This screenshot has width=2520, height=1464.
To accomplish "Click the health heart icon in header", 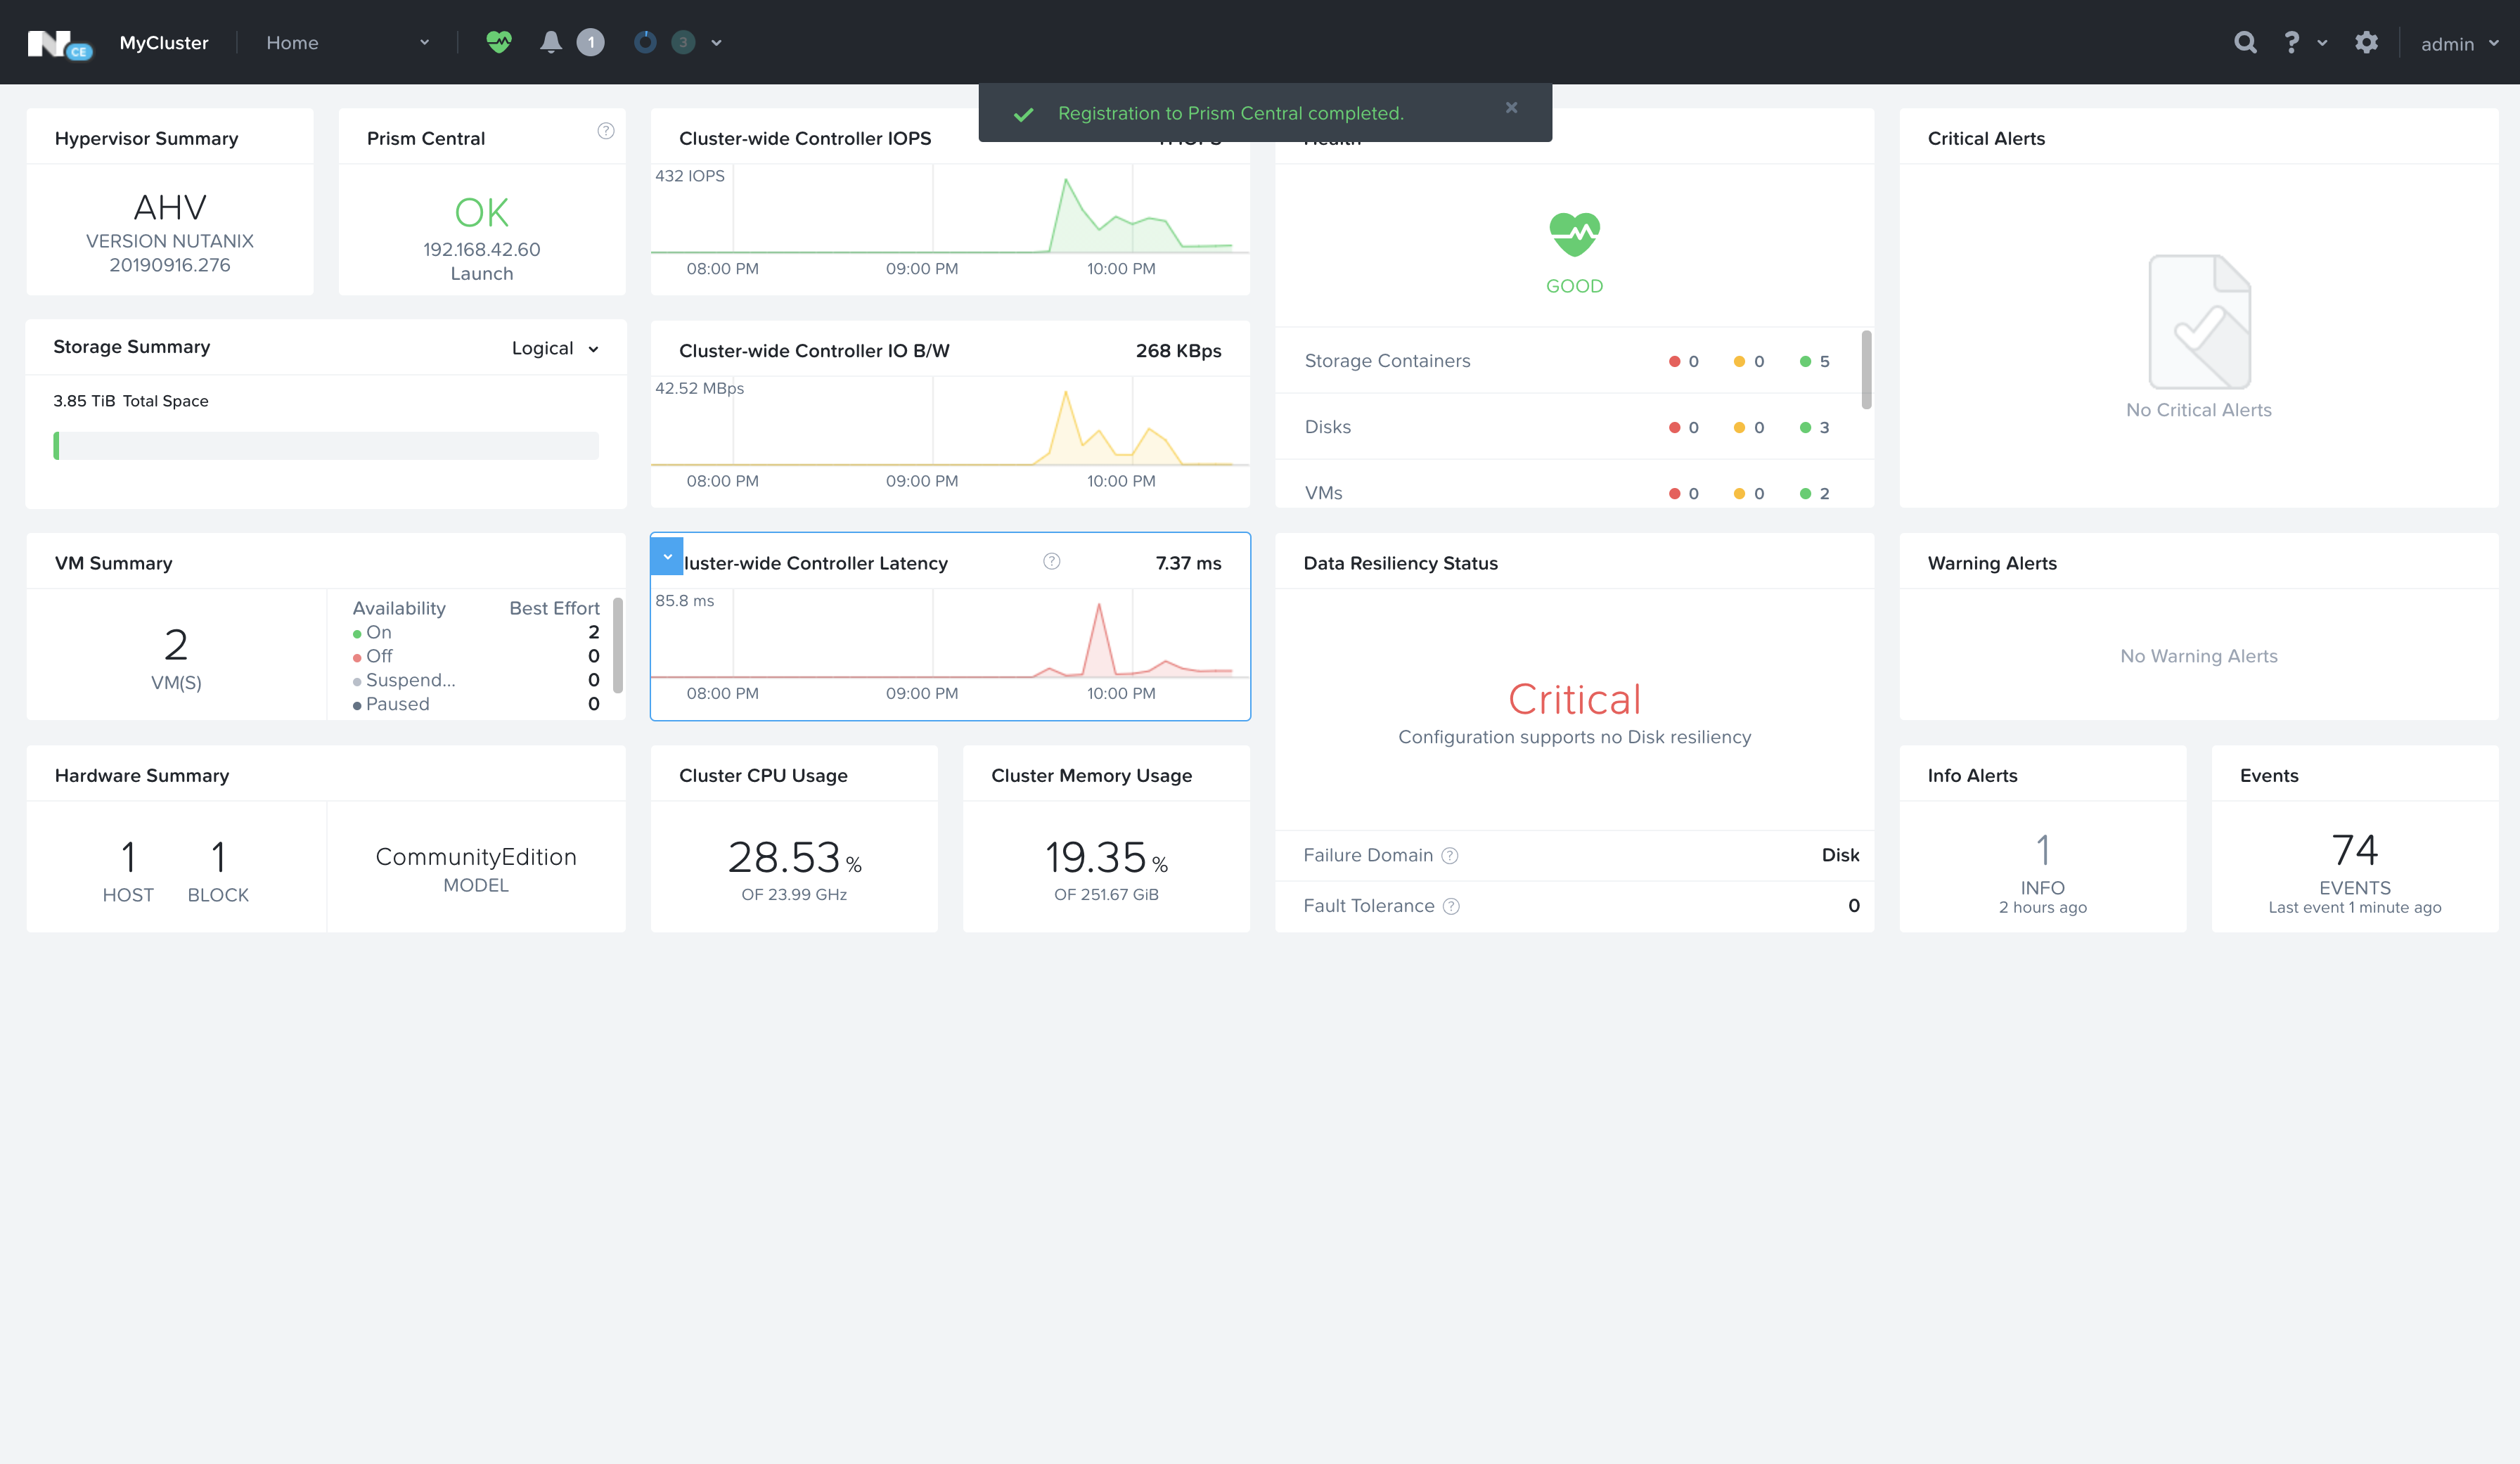I will [x=498, y=42].
